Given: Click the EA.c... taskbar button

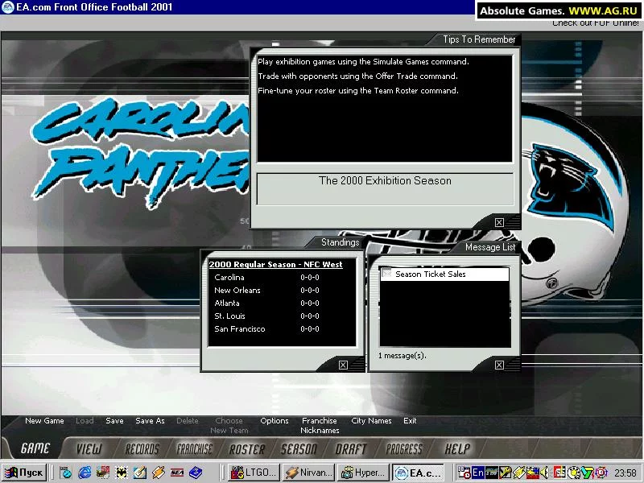Looking at the screenshot, I should coord(418,473).
